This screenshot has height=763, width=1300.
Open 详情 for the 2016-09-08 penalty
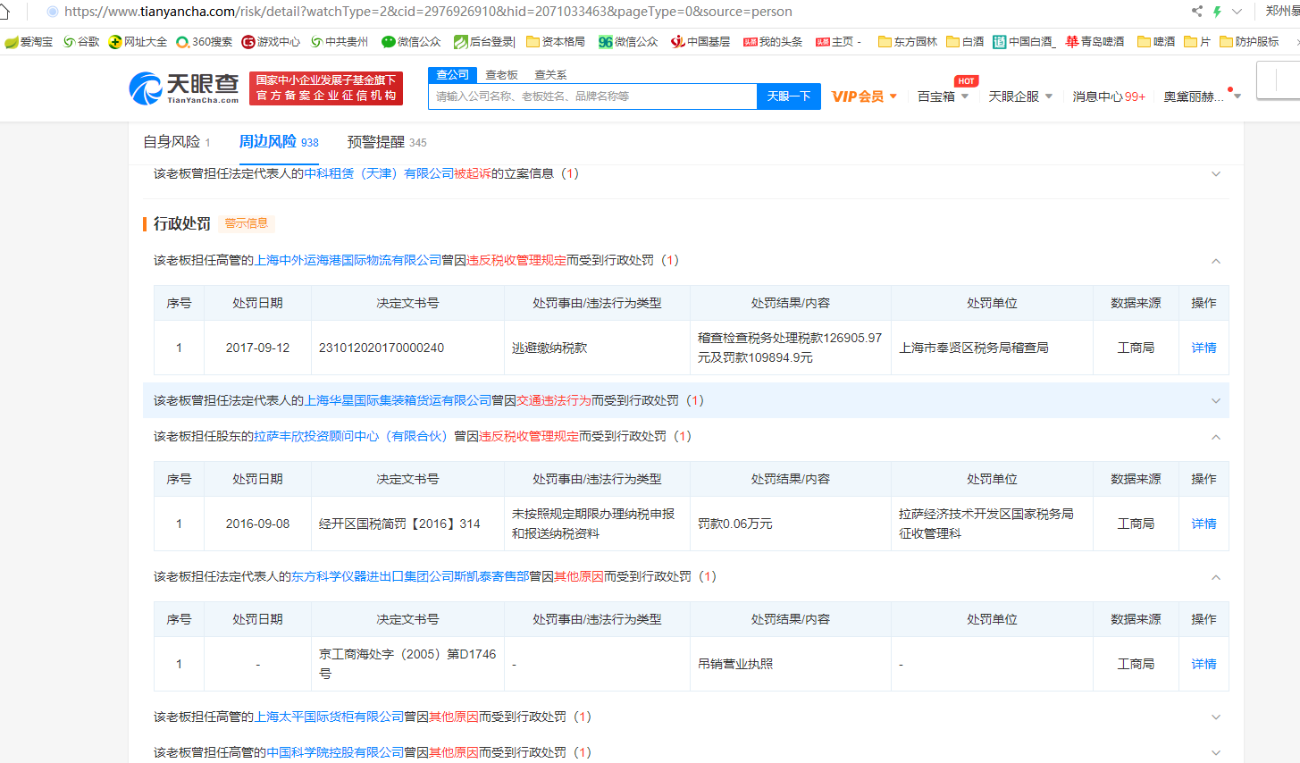click(1204, 524)
